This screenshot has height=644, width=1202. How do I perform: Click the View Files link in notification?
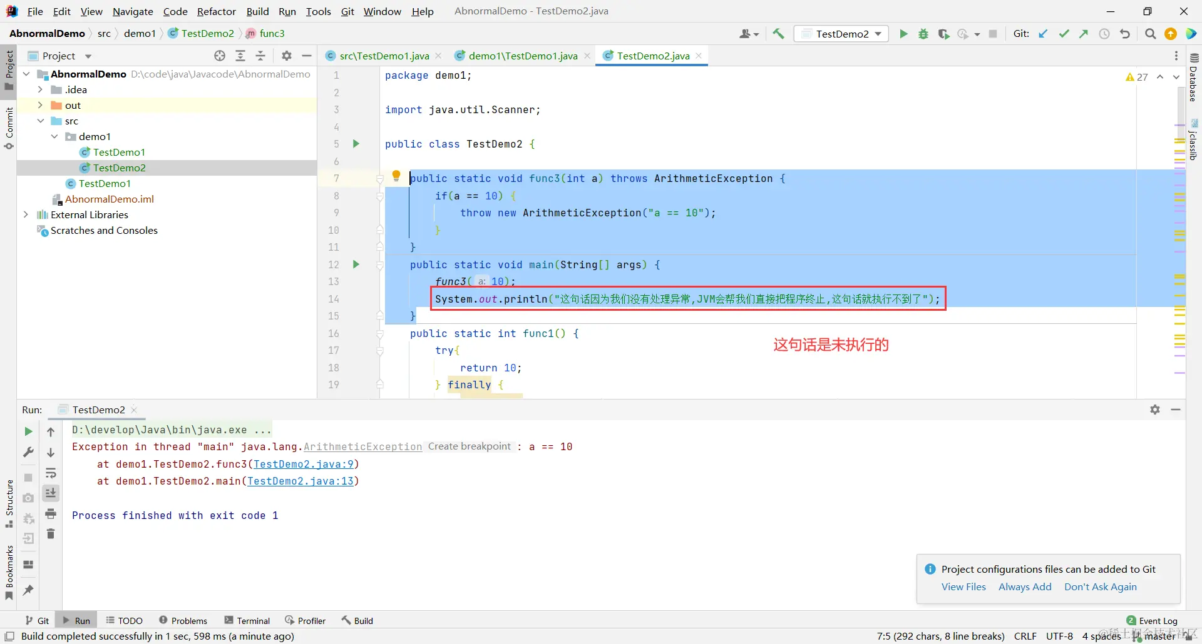(963, 586)
